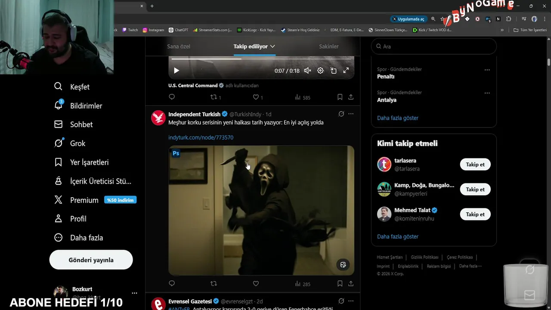Screen dimensions: 551x310
Task: Open Daha fazla menu in sidebar
Action: click(x=78, y=238)
